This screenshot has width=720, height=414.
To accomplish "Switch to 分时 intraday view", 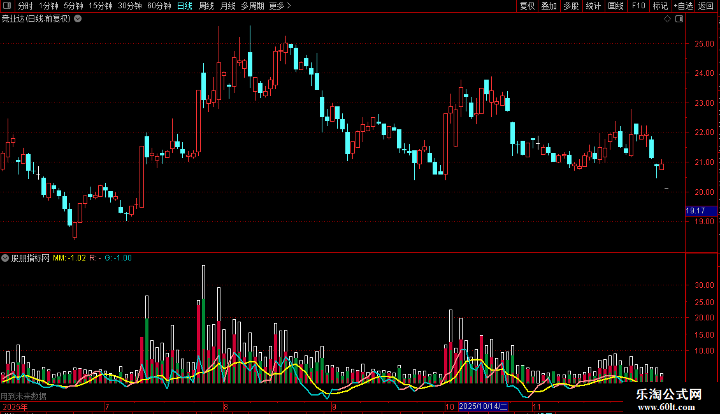I will click(x=25, y=6).
